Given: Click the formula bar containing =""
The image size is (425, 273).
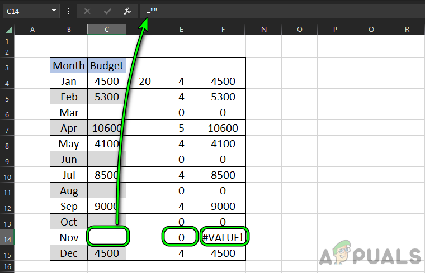Looking at the screenshot, I should pyautogui.click(x=282, y=11).
